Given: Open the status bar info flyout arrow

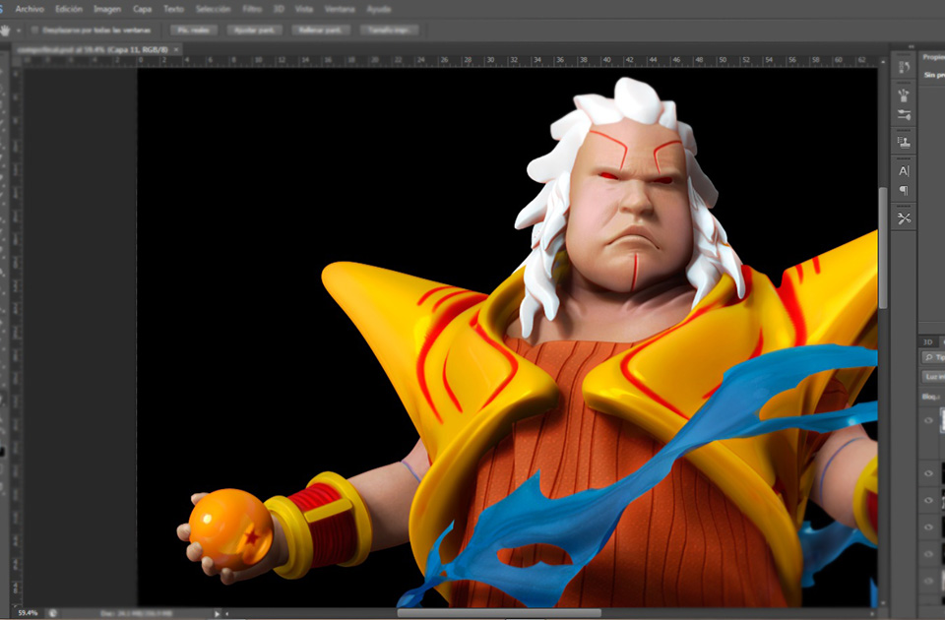Looking at the screenshot, I should 217,613.
